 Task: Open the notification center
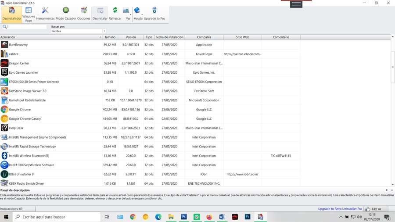(x=387, y=217)
